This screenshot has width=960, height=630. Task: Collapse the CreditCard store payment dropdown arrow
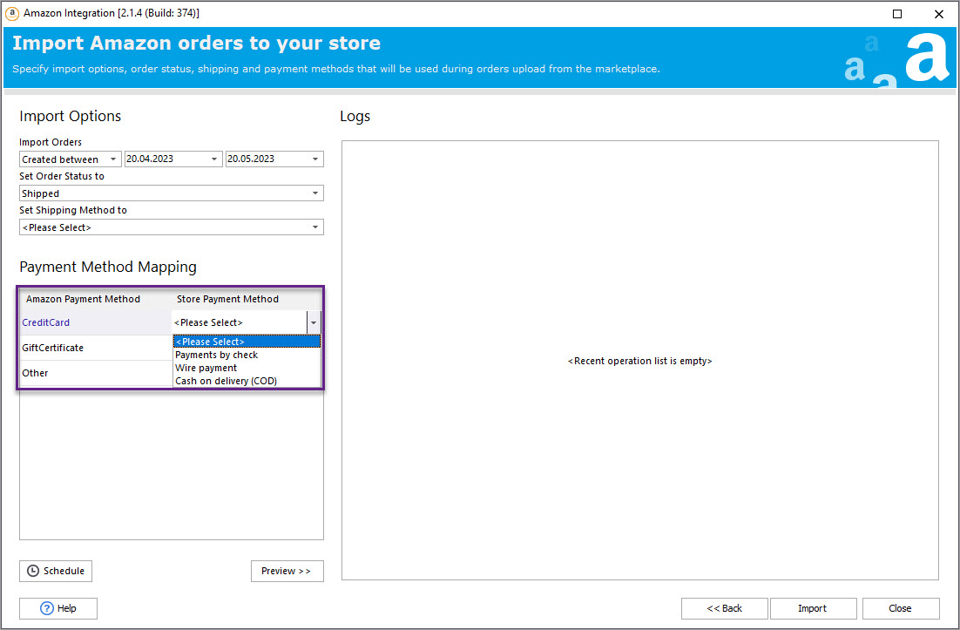coord(313,323)
